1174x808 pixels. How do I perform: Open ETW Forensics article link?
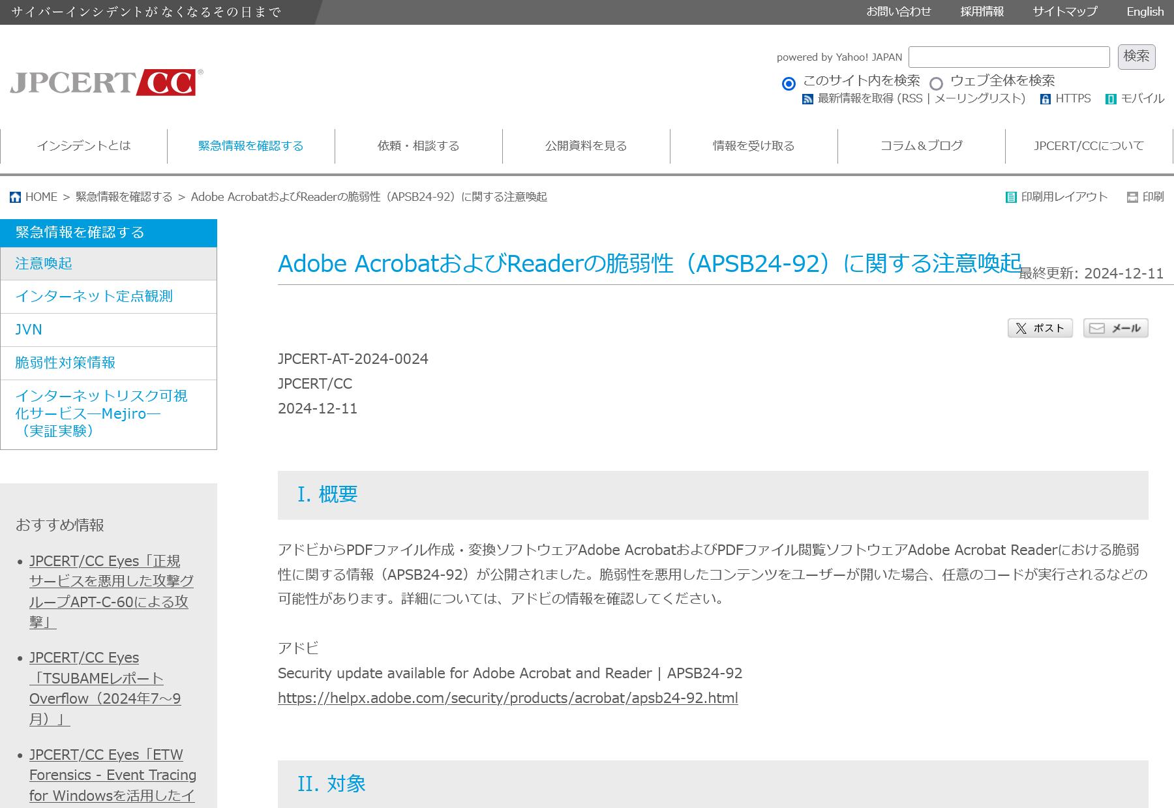(x=113, y=775)
